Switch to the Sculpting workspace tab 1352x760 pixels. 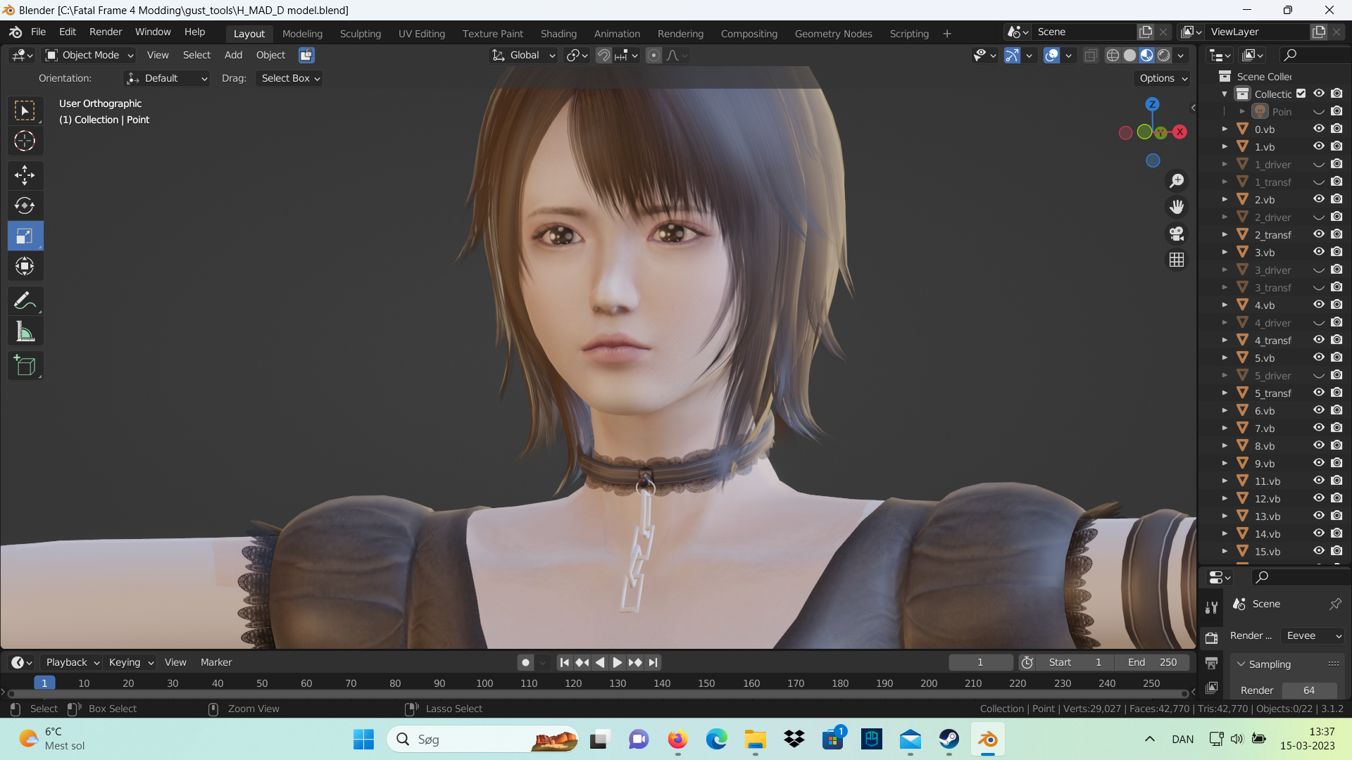point(360,33)
